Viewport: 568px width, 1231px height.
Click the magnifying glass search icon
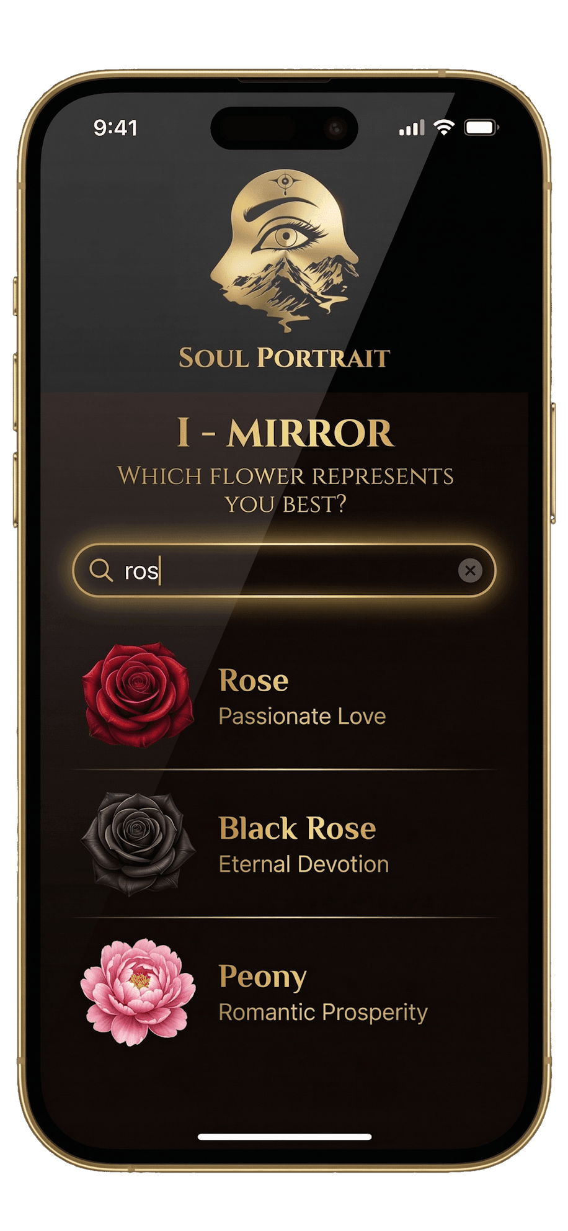[x=101, y=570]
